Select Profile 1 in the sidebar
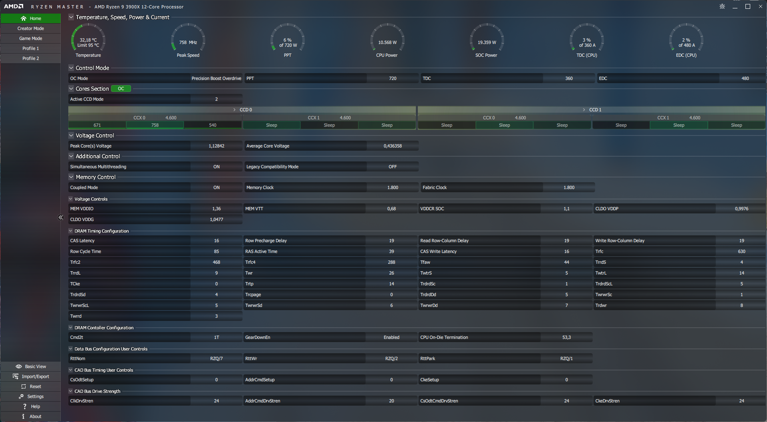 [x=30, y=48]
